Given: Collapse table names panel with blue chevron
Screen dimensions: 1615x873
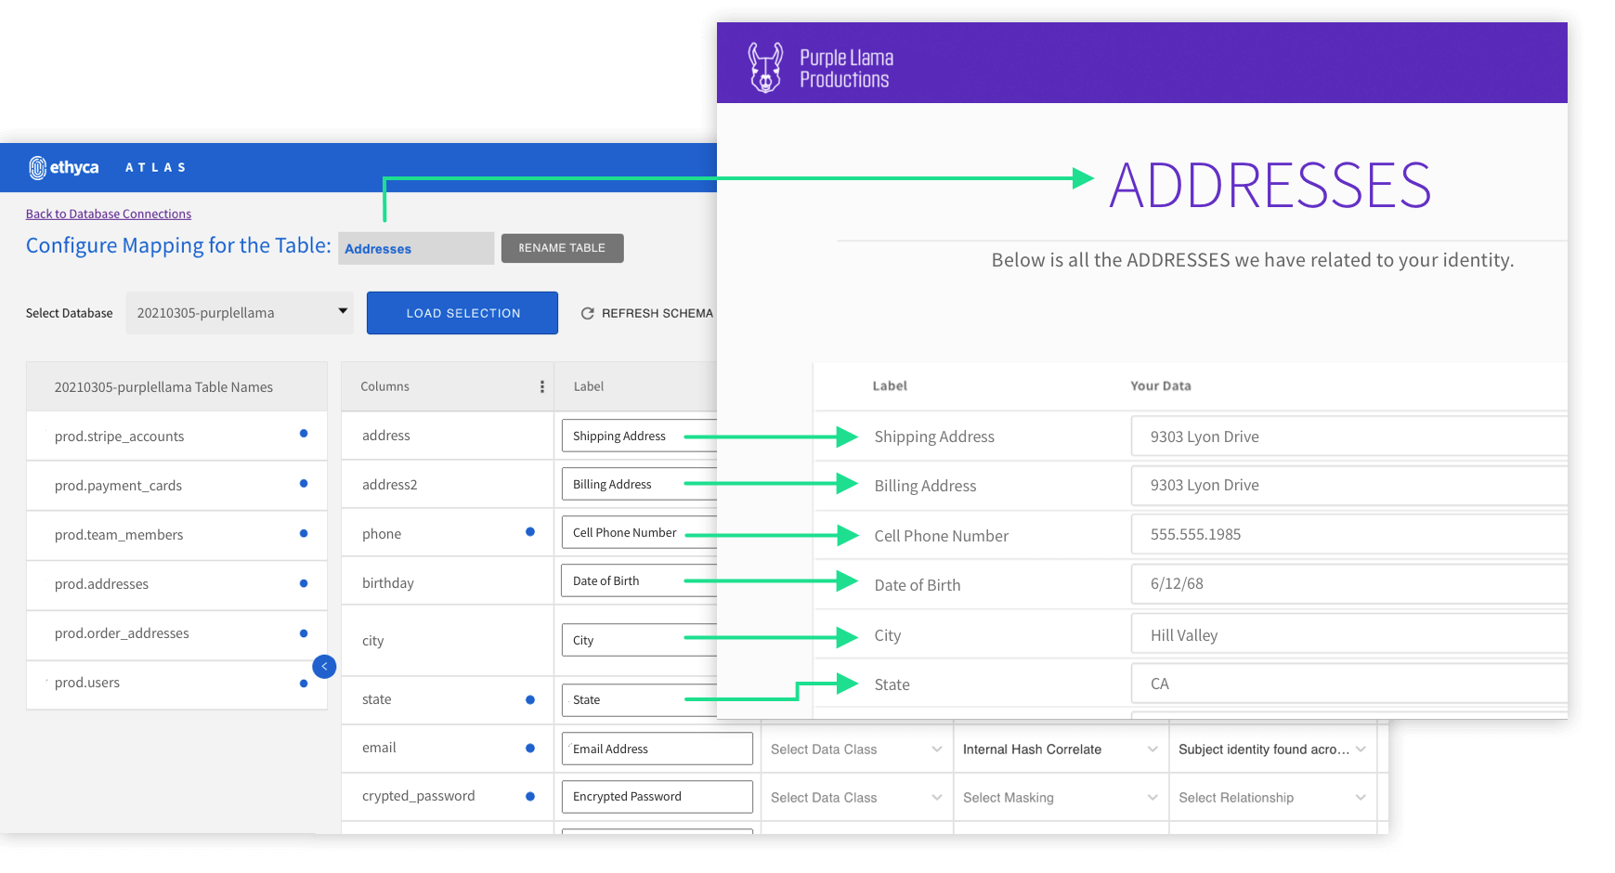Looking at the screenshot, I should click(x=324, y=666).
